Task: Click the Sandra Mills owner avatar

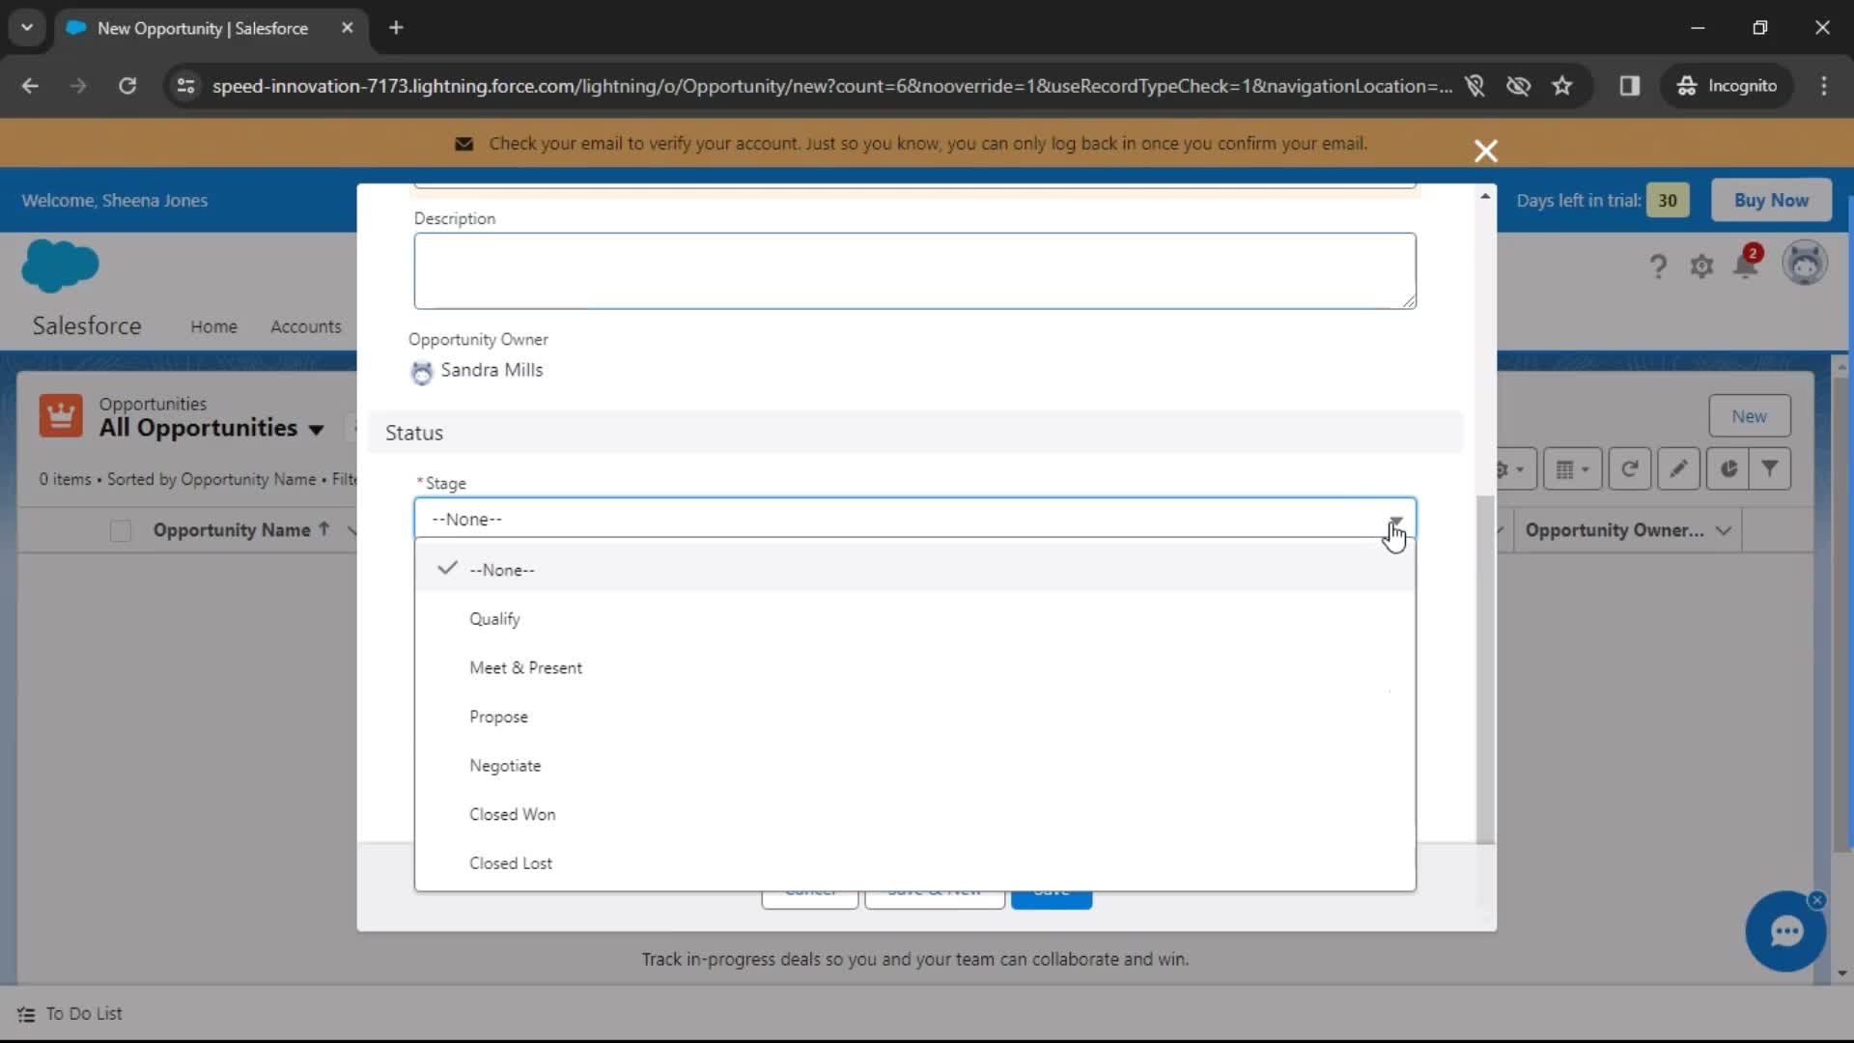Action: click(x=421, y=372)
